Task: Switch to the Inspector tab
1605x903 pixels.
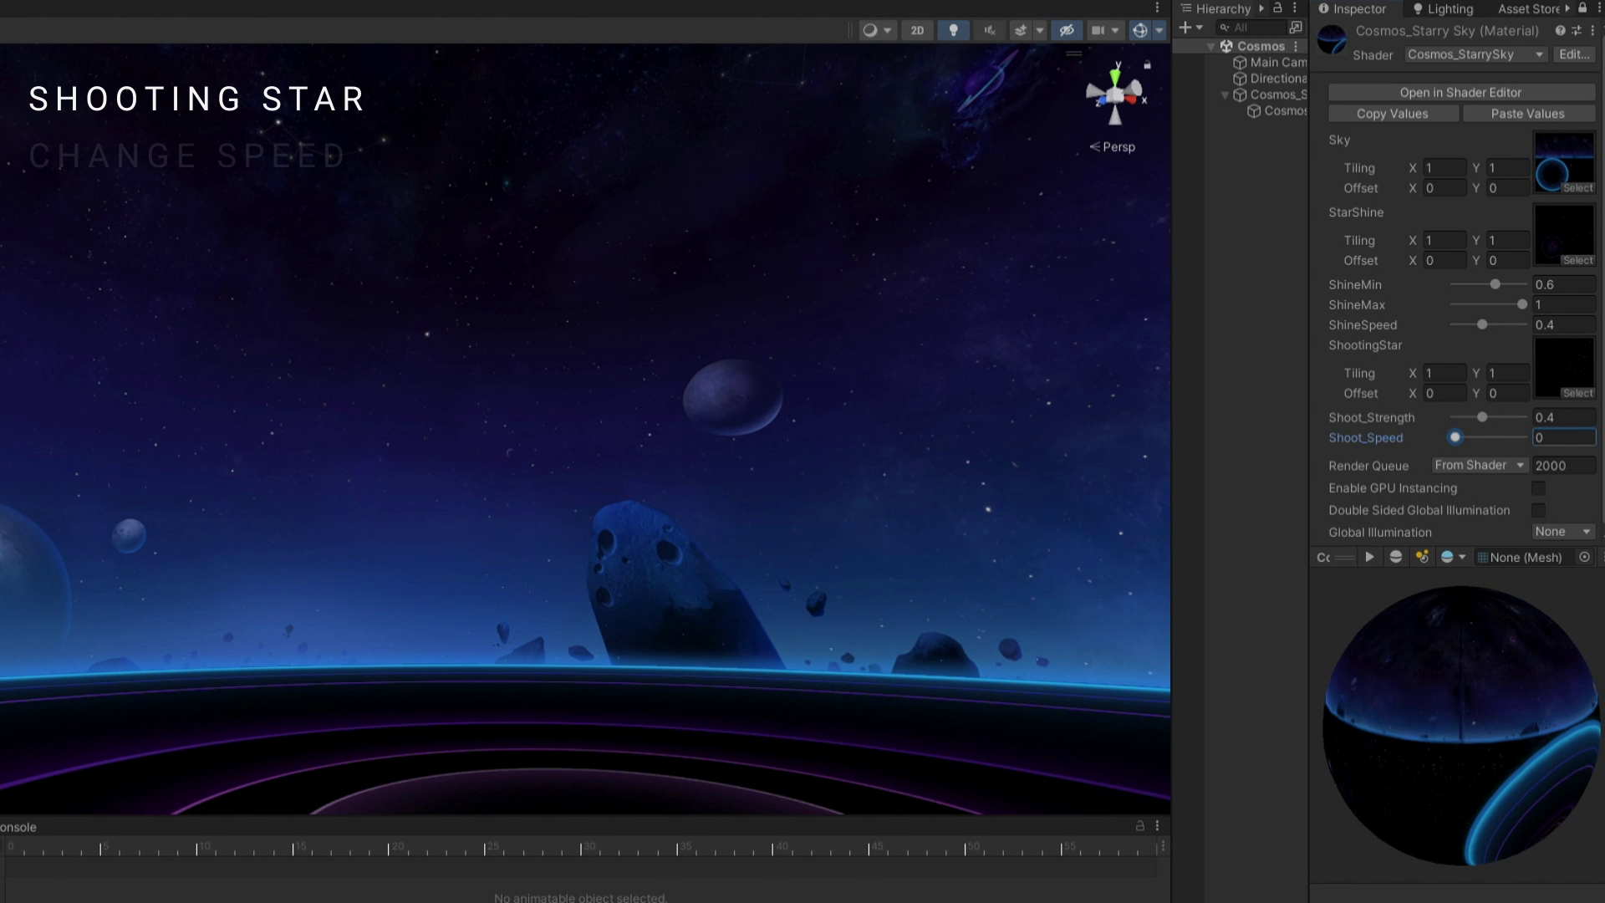Action: [1352, 8]
